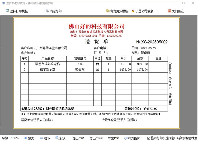Click the customer name 广州嘉华实业有限公司
198x142 pixels.
52,48
